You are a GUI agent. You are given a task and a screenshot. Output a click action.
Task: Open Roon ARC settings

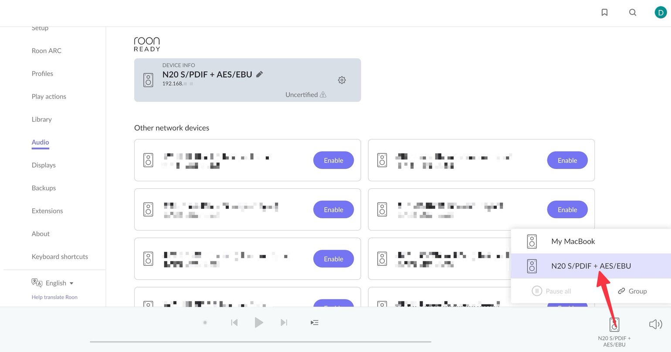pyautogui.click(x=47, y=51)
